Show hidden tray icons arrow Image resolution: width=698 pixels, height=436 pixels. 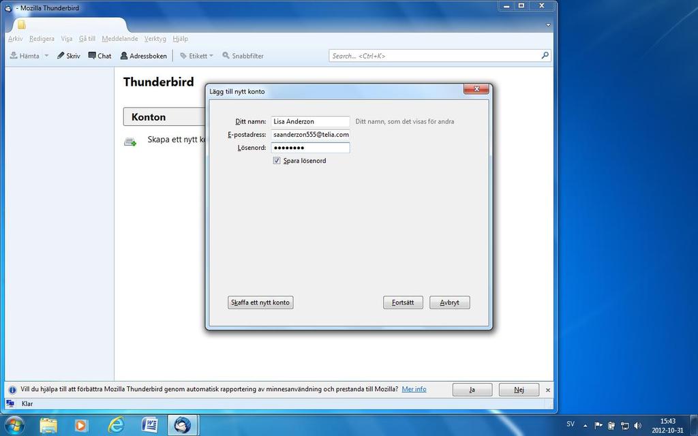[585, 425]
